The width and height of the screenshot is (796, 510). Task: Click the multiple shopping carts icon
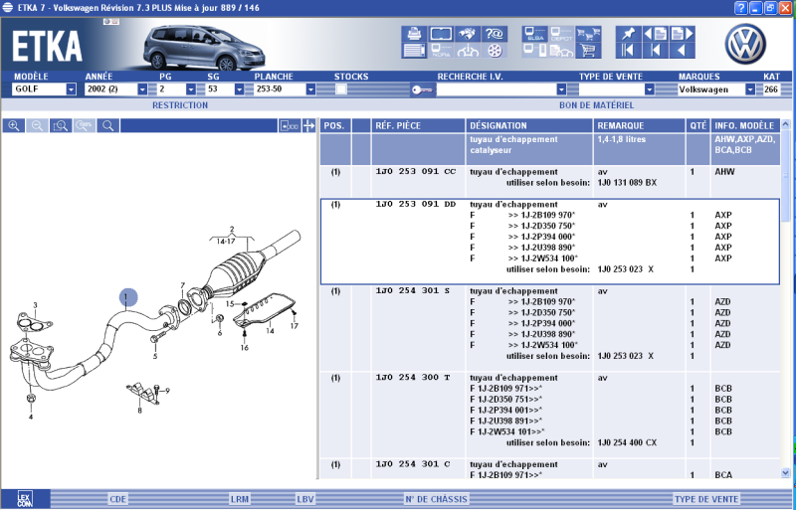588,34
